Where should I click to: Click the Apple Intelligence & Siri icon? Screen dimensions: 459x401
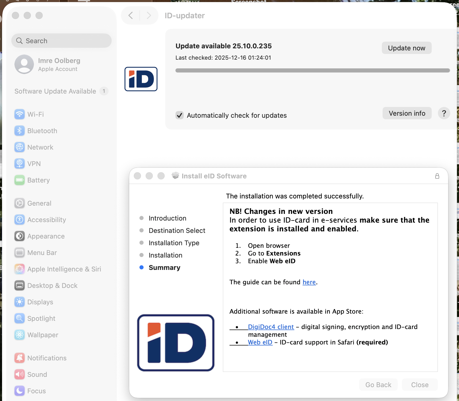(20, 269)
